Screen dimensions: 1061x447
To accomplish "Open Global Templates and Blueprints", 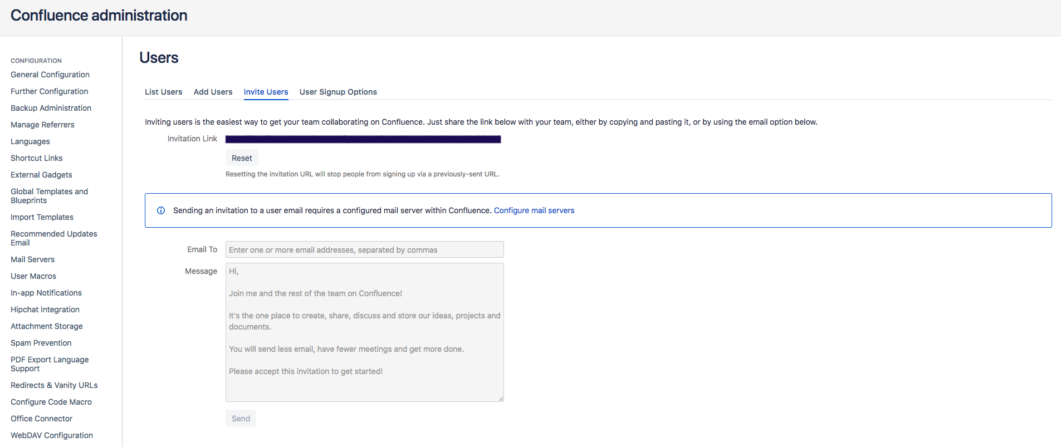I will pos(50,196).
